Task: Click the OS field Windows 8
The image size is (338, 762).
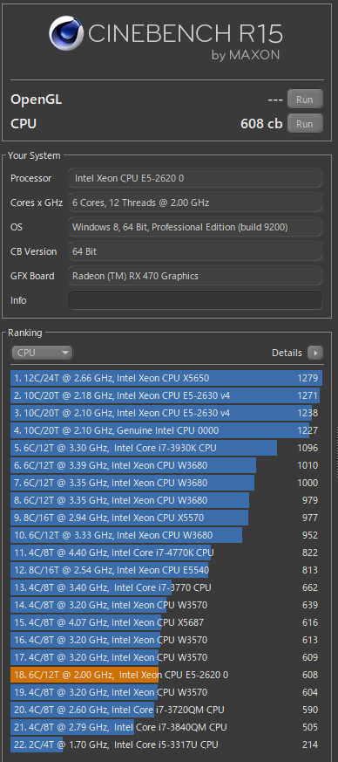Action: pos(195,227)
